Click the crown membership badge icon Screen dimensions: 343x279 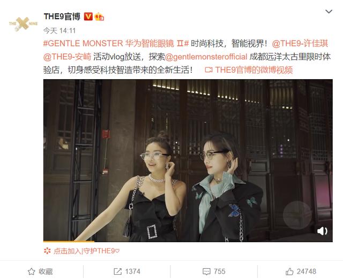(x=99, y=17)
